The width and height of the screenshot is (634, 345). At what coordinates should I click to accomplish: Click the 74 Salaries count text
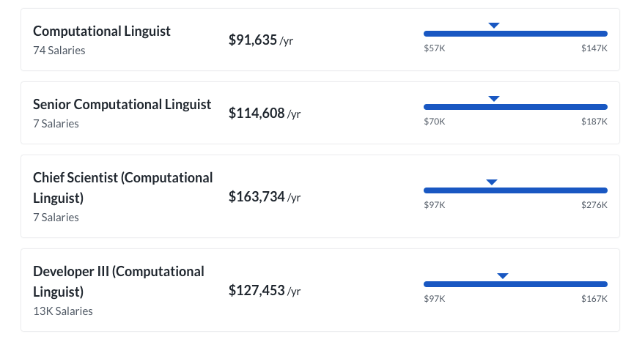pos(59,51)
